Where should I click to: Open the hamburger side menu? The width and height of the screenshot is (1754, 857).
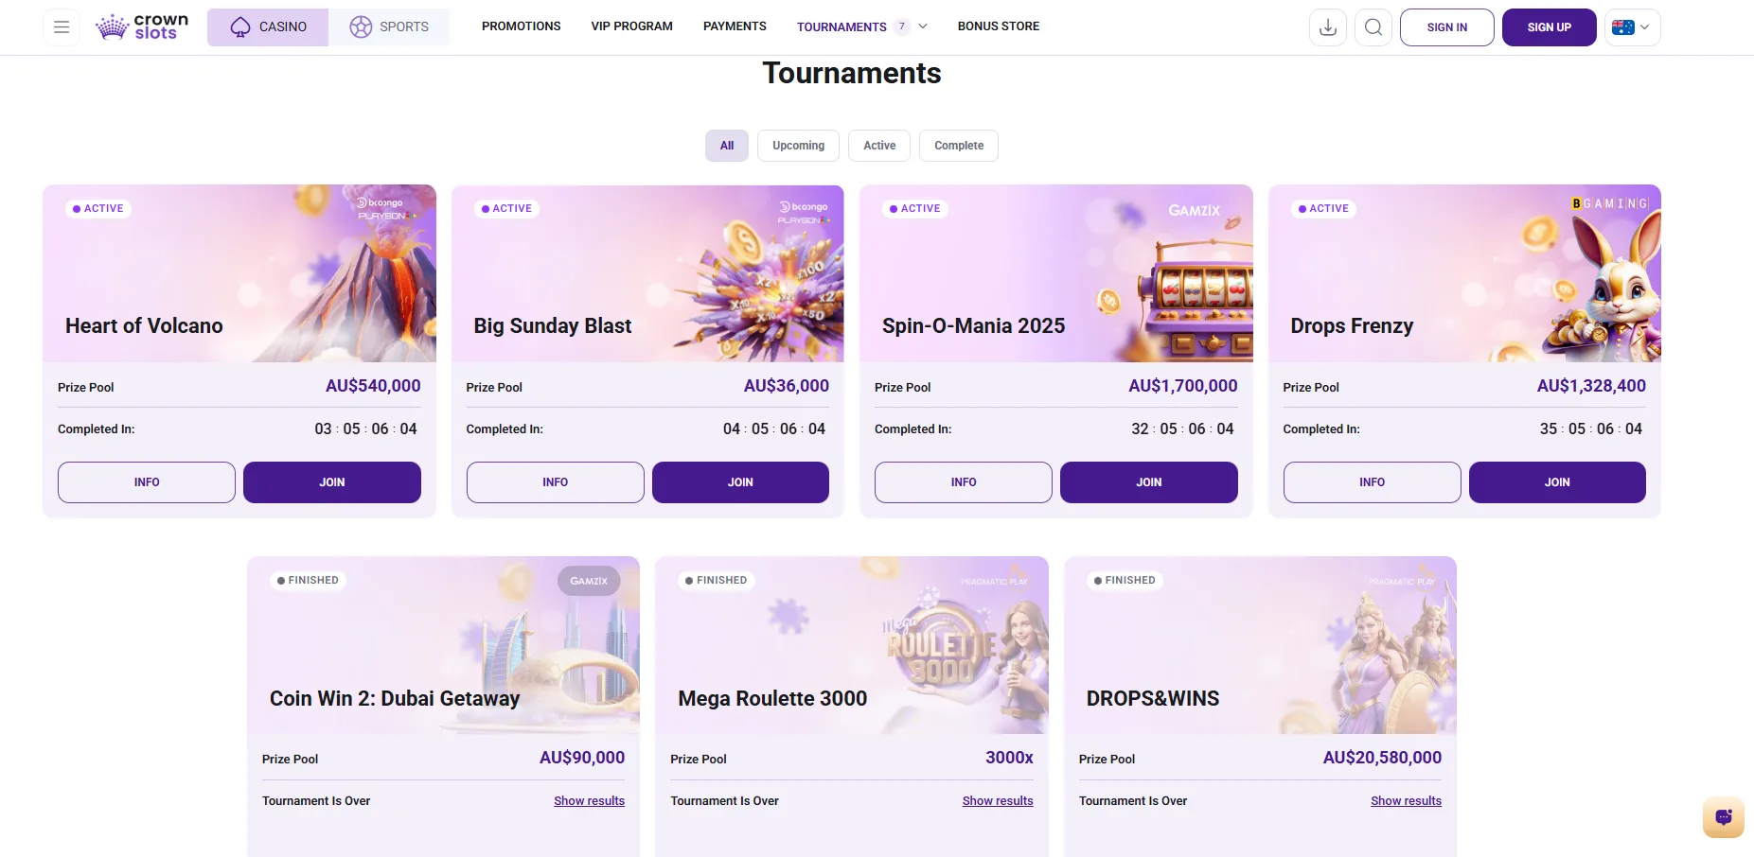(62, 27)
